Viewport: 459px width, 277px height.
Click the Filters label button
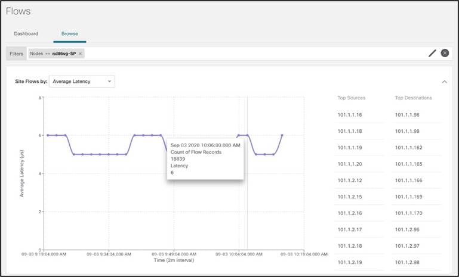[x=16, y=54]
